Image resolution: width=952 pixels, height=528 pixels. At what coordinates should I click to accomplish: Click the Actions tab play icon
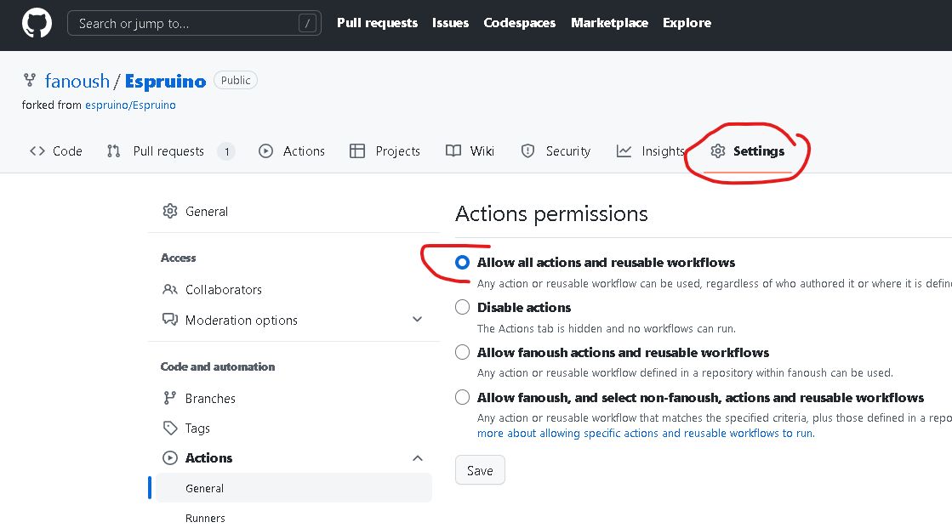[266, 151]
